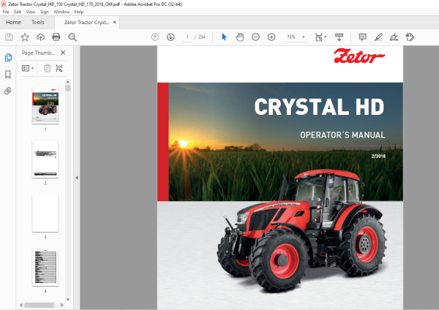Click the thumbnails vertical scrollbar thumb
Viewport: 439px width, 310px height.
coord(68,88)
